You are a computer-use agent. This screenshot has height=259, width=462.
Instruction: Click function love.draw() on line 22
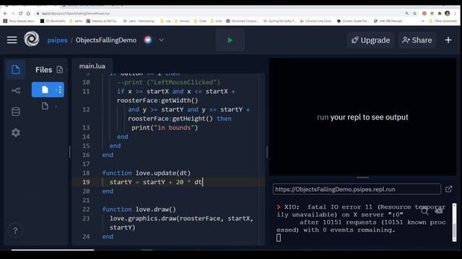[x=139, y=209]
